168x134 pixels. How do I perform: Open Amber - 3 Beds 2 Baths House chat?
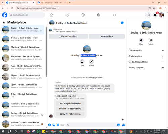tap(23, 115)
